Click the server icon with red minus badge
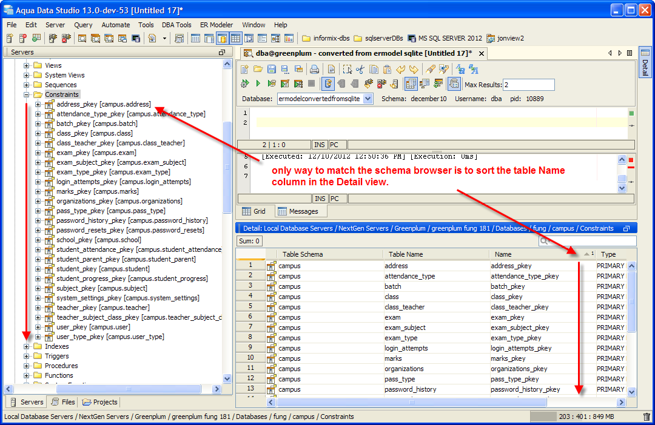Image resolution: width=655 pixels, height=425 pixels. pos(23,38)
